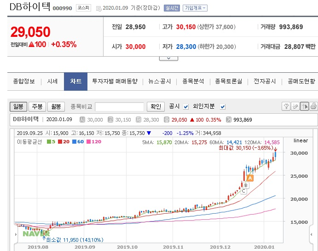This screenshot has height=251, width=318.
Task: Select the 차트 tab
Action: pyautogui.click(x=75, y=82)
